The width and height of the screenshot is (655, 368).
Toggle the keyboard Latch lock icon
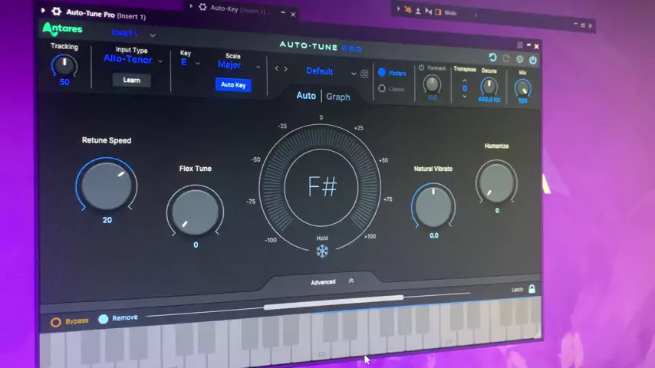pos(532,288)
